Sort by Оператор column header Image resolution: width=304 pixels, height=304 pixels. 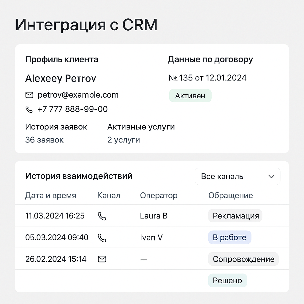[159, 195]
